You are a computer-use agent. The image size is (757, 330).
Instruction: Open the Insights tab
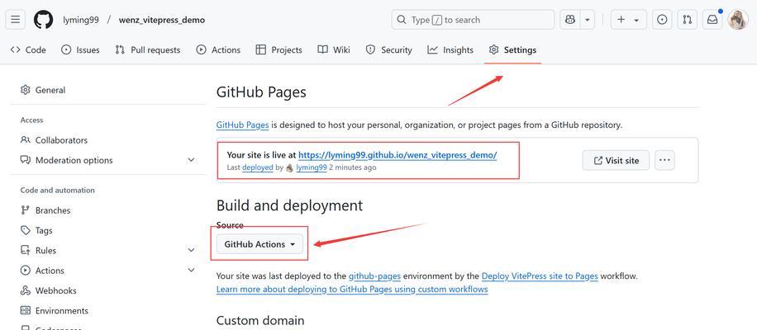[450, 49]
